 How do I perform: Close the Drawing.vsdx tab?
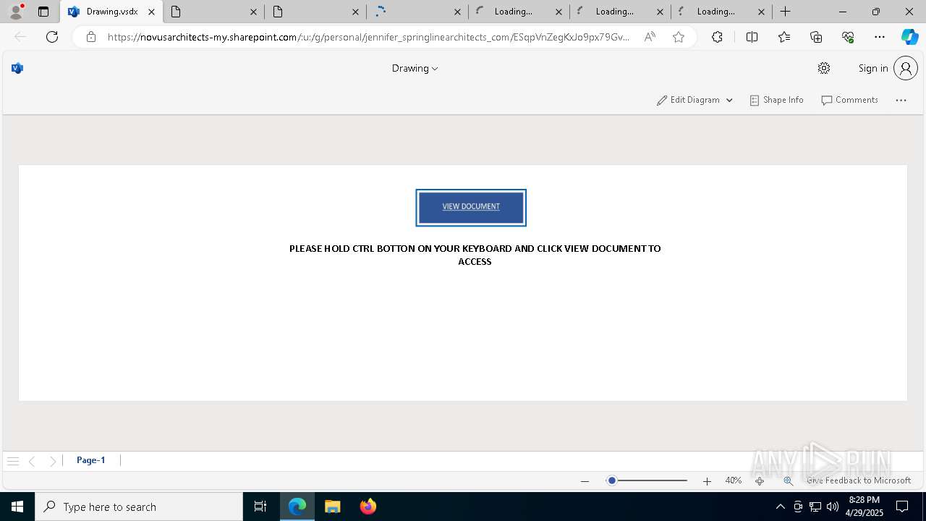151,12
